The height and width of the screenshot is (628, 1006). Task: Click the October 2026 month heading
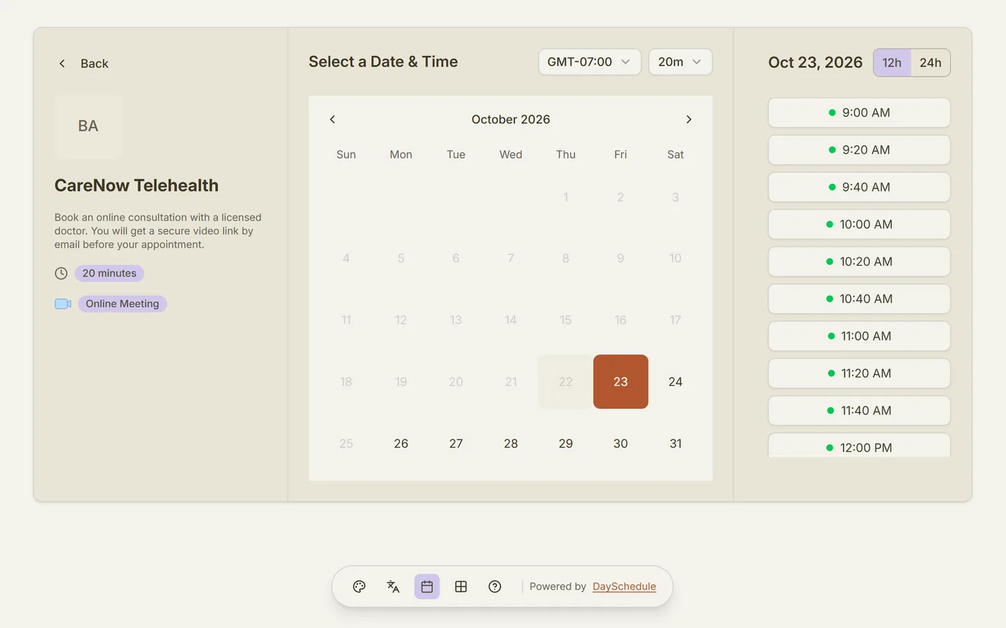(x=511, y=119)
